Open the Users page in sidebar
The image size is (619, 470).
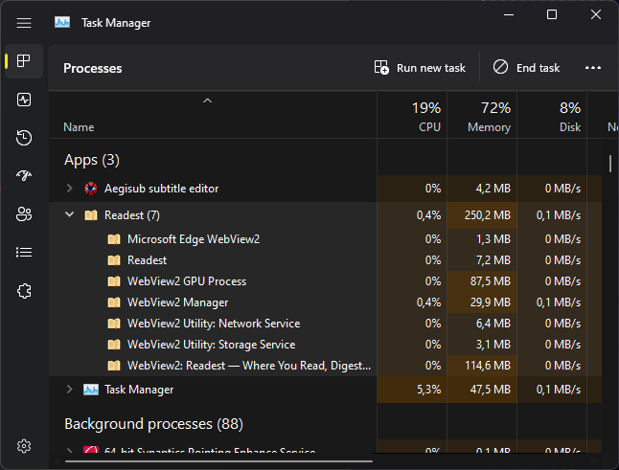[x=24, y=214]
